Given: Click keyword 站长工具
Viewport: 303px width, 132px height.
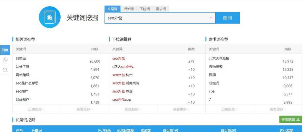Looking at the screenshot, I should tap(23, 67).
